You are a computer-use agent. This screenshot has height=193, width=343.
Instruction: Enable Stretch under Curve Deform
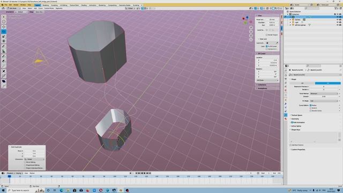310,108
